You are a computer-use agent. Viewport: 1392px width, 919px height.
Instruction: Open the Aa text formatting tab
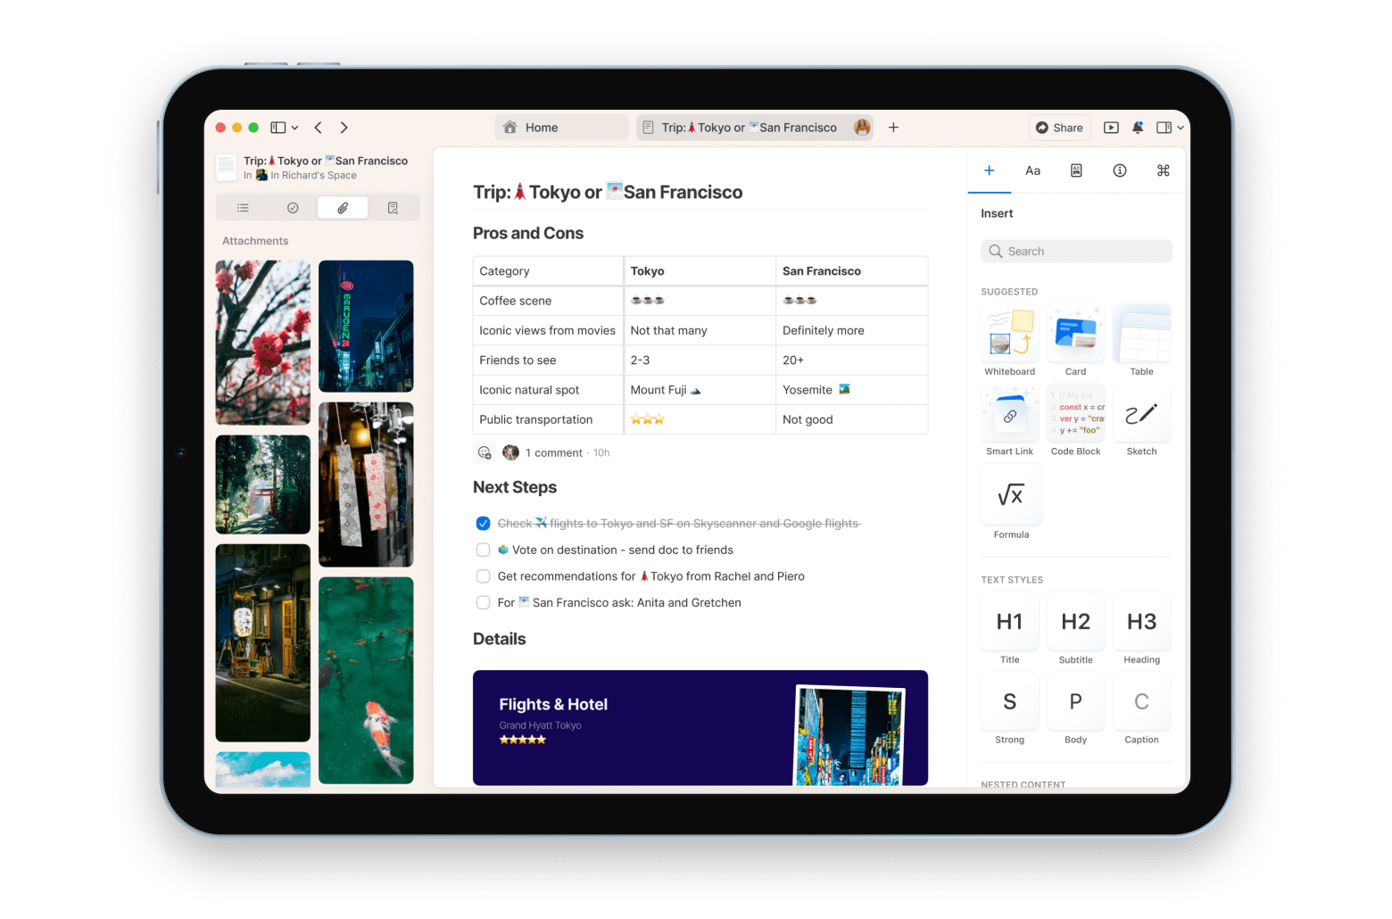click(x=1032, y=170)
